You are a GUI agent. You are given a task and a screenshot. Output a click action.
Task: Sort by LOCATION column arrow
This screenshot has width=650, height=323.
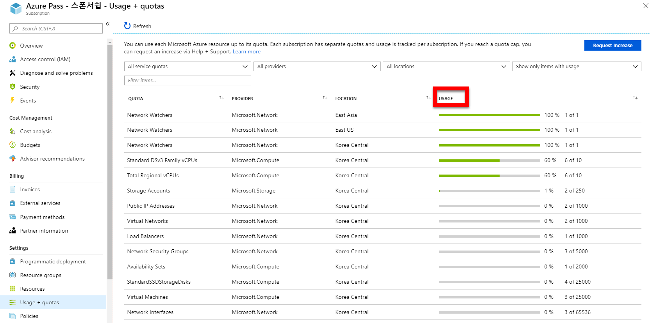(428, 98)
